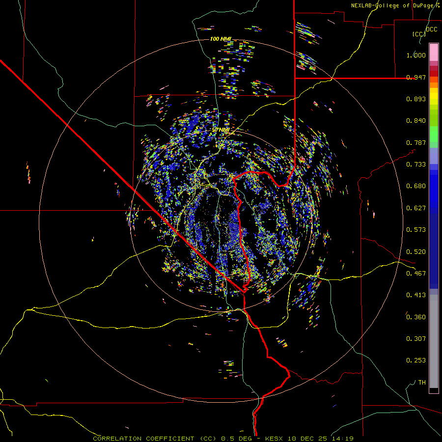Pick the red segment of the color bar

[x=434, y=74]
